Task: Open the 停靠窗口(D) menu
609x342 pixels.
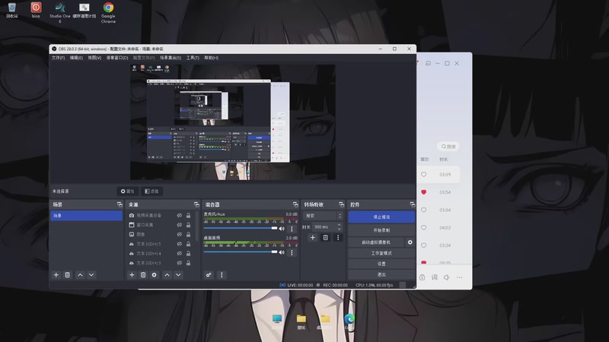Action: coord(117,58)
